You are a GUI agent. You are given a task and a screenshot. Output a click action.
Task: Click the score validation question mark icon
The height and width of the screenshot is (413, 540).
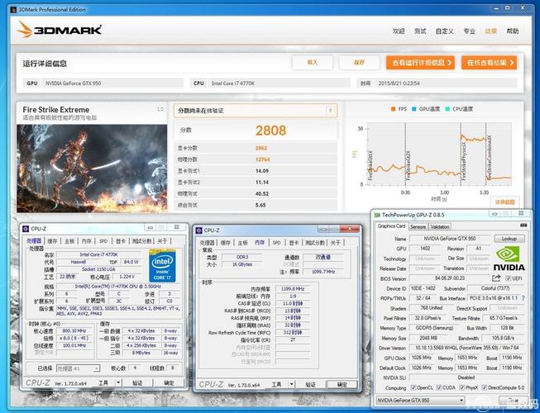point(330,111)
